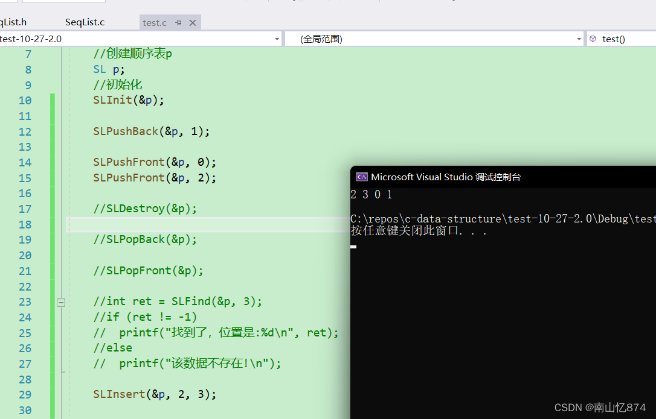Viewport: 656px width, 419px height.
Task: Click line number 7 in the gutter
Action: (x=28, y=54)
